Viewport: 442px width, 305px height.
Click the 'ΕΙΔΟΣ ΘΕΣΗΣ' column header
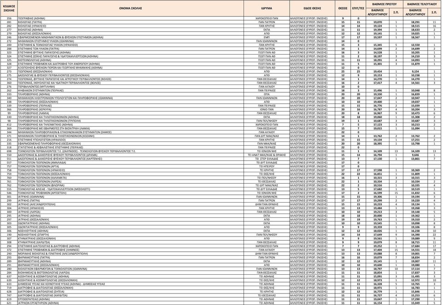312,8
